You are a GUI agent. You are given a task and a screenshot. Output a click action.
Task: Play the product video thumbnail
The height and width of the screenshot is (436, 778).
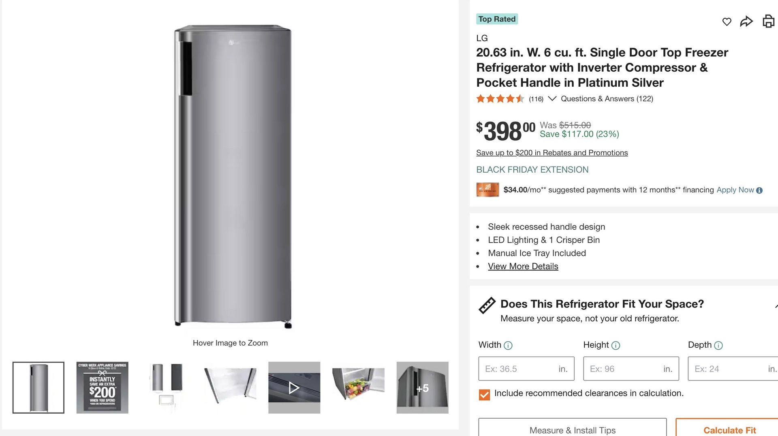294,387
